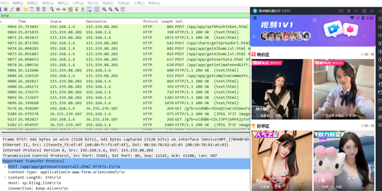Collapse the emulator sidebar with double chevron

(380, 11)
